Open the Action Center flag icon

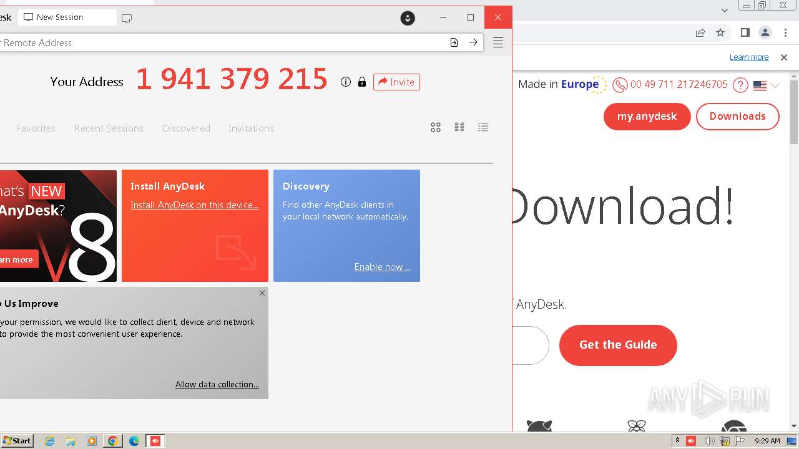tap(740, 441)
